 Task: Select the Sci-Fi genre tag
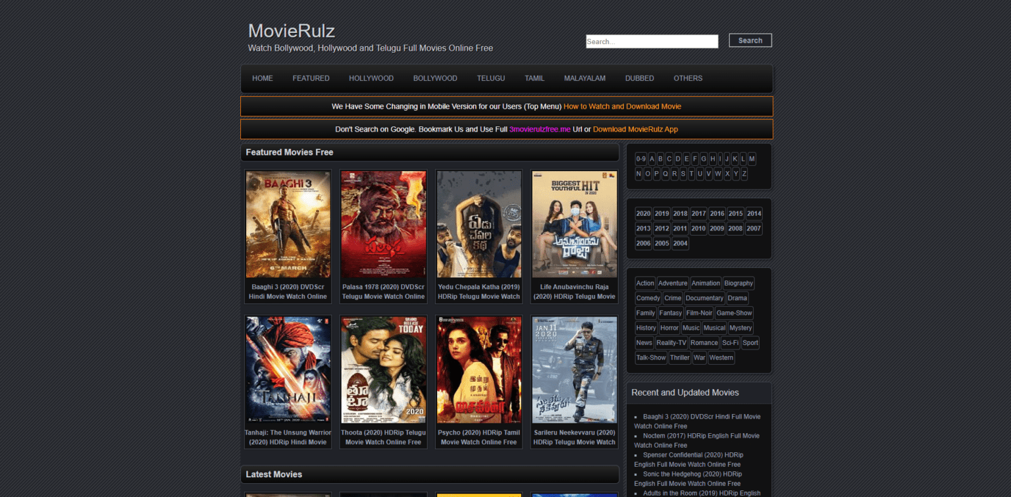click(731, 343)
